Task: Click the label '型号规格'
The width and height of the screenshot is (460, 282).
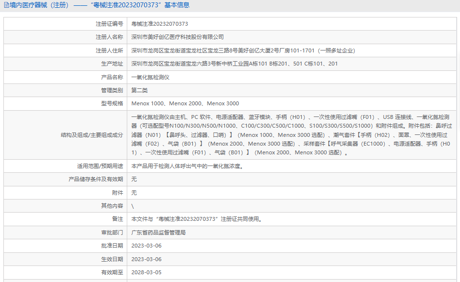Action: tap(112, 104)
